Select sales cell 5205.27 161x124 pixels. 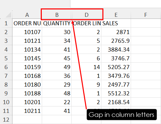click(x=116, y=67)
